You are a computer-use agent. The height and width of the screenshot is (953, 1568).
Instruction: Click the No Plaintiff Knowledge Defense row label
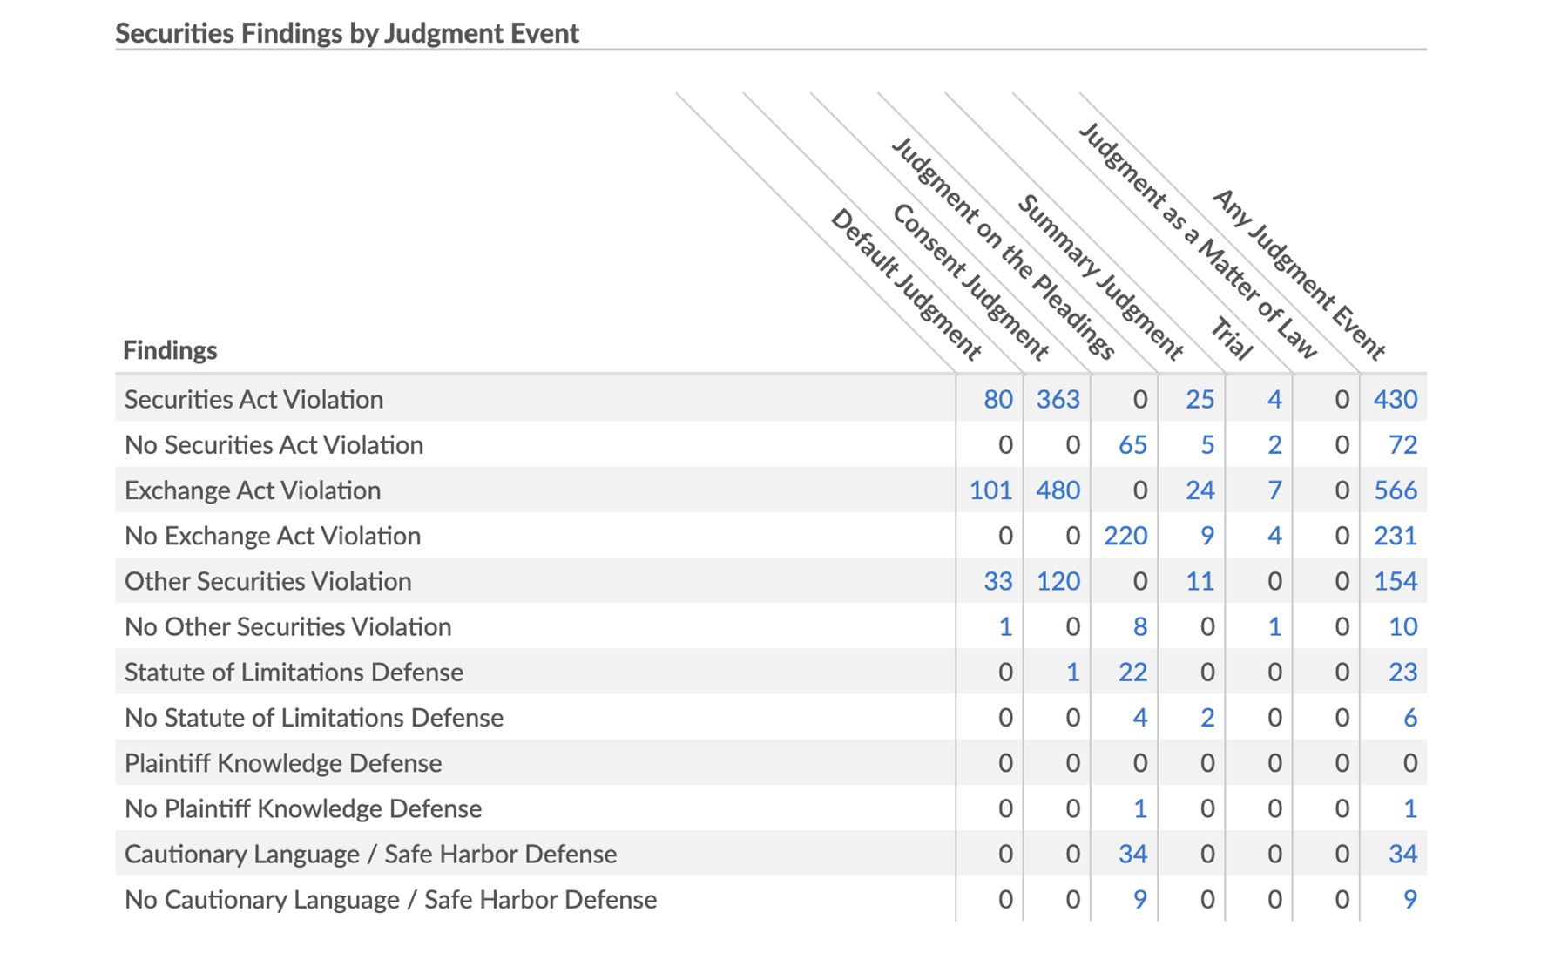pos(303,808)
